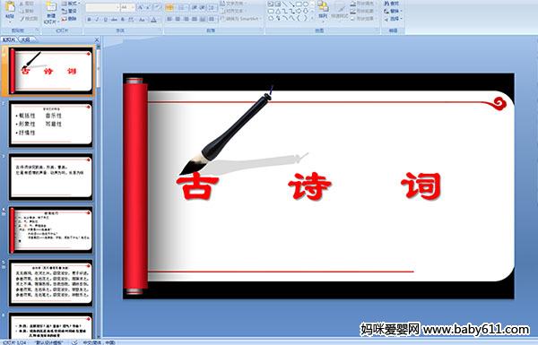
Task: Click the bullets list icon
Action: point(169,7)
